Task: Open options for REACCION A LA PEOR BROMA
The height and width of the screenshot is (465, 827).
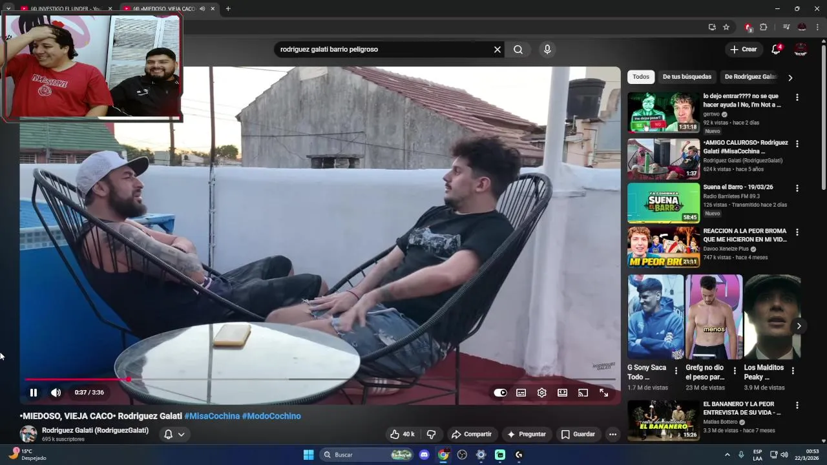Action: [797, 232]
